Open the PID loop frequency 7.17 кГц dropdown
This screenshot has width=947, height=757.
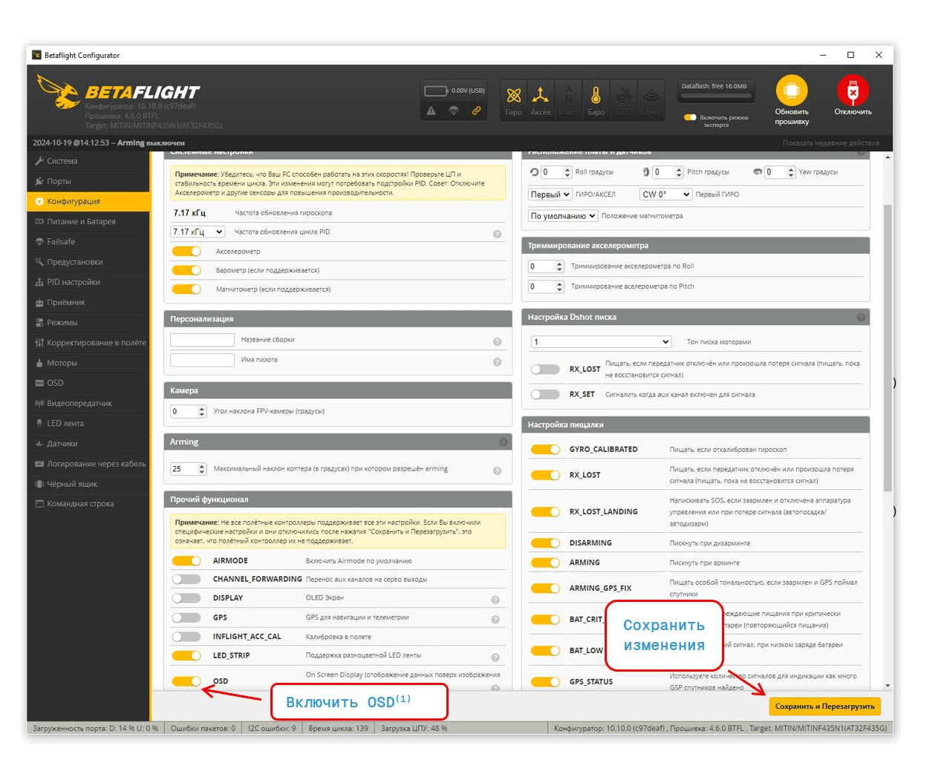(198, 232)
